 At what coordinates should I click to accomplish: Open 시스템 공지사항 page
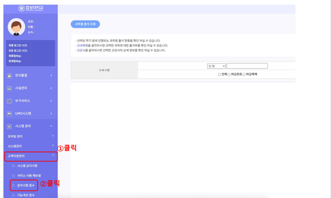coord(27,166)
